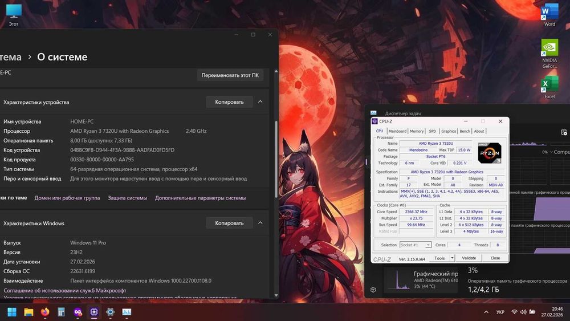This screenshot has width=570, height=321.
Task: Open the This PC desktop icon
Action: click(14, 15)
